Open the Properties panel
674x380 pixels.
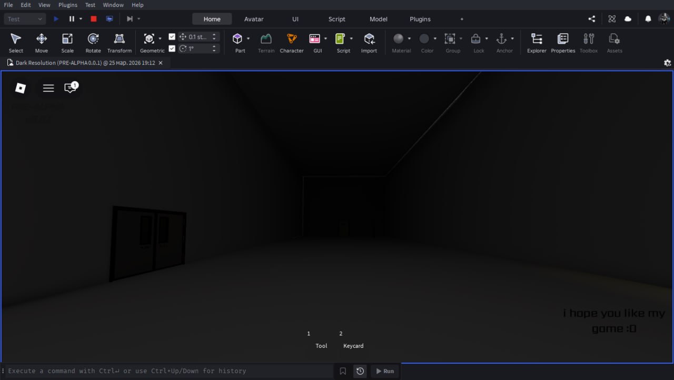click(x=563, y=43)
